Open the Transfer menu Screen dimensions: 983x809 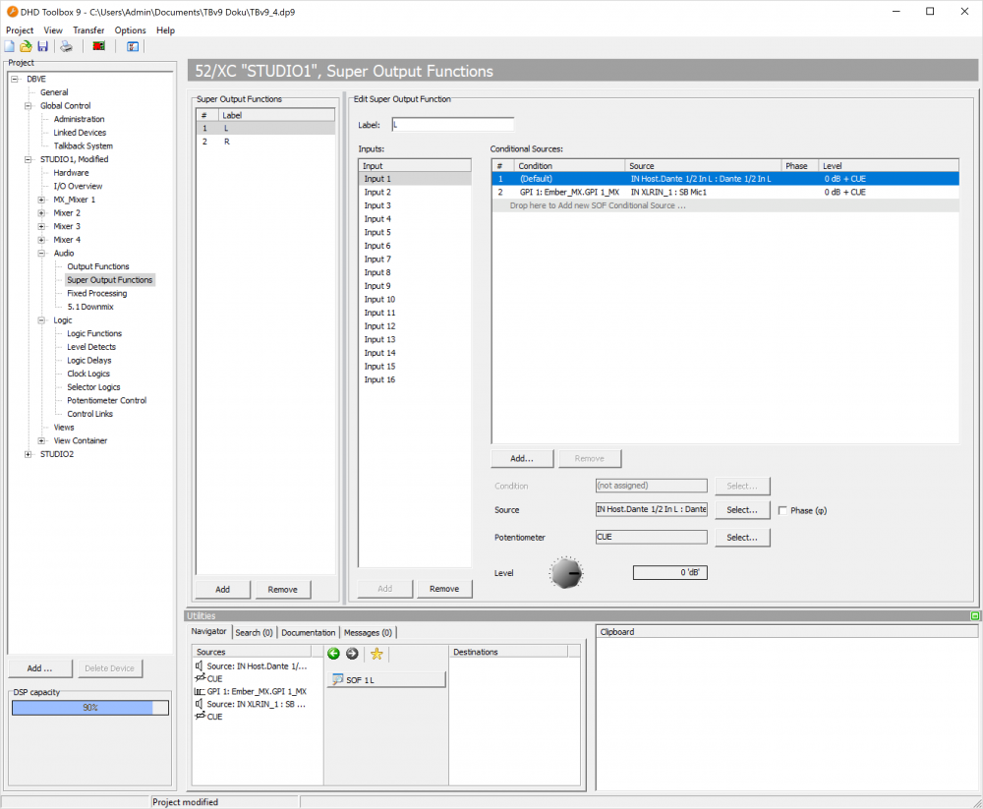point(88,29)
